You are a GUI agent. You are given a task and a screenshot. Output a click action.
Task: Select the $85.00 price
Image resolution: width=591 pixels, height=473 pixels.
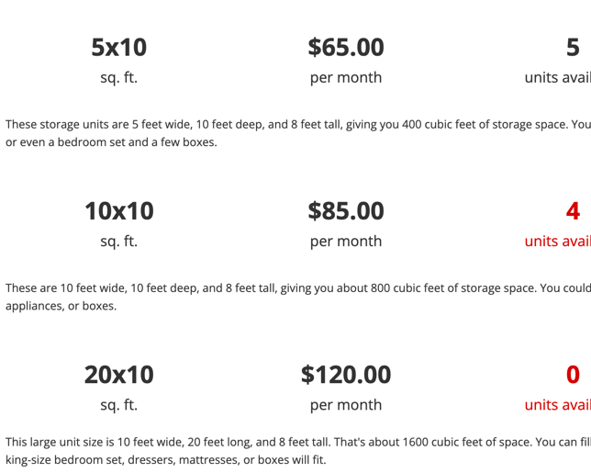coord(346,211)
